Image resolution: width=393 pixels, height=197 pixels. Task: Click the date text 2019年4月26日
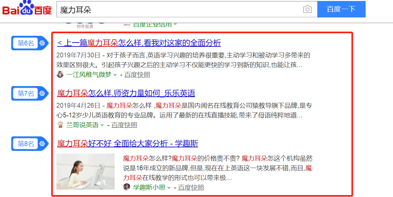click(79, 105)
